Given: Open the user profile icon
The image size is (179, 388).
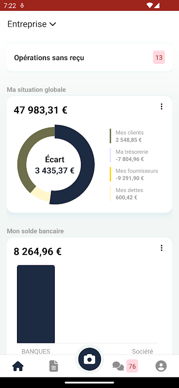Looking at the screenshot, I should tap(161, 366).
